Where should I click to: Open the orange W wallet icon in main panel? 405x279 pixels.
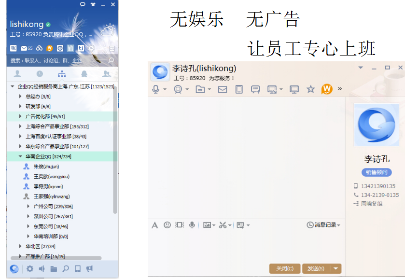click(49, 48)
